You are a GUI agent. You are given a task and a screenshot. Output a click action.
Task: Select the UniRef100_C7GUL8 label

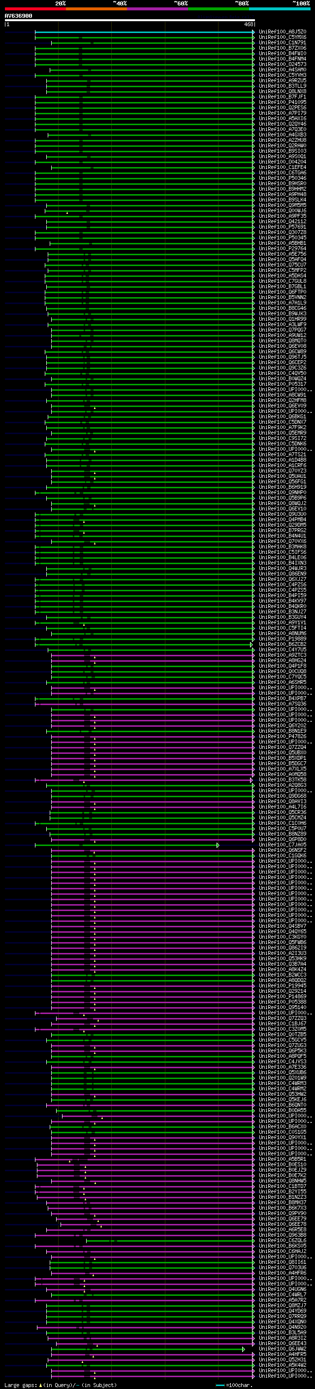282,281
